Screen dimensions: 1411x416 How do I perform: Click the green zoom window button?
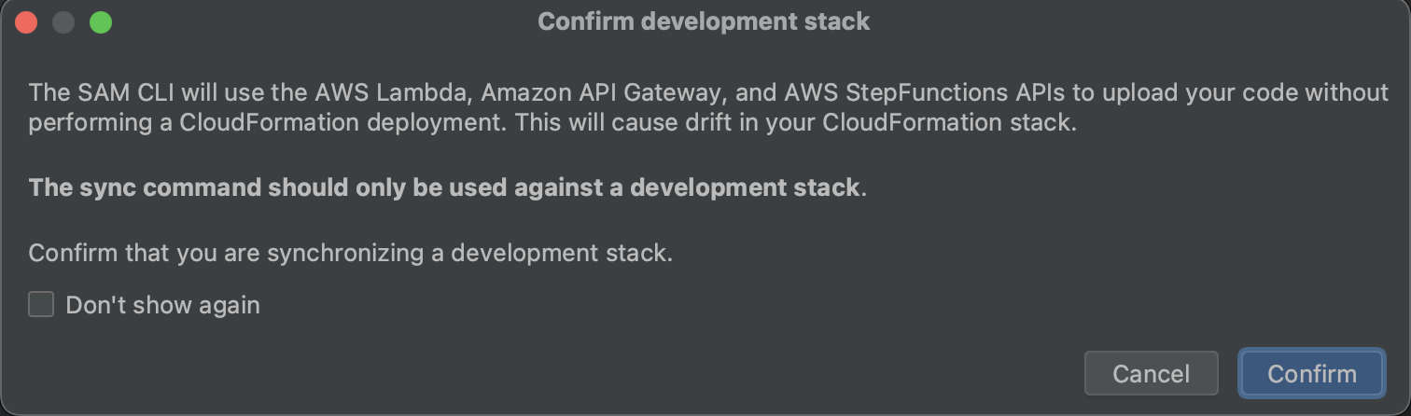click(101, 22)
